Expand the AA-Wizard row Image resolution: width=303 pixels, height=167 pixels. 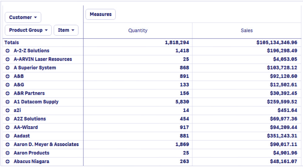pyautogui.click(x=7, y=127)
